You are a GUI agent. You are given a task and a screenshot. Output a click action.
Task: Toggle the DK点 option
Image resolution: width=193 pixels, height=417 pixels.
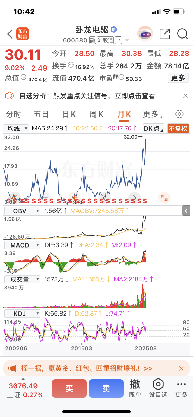153,128
